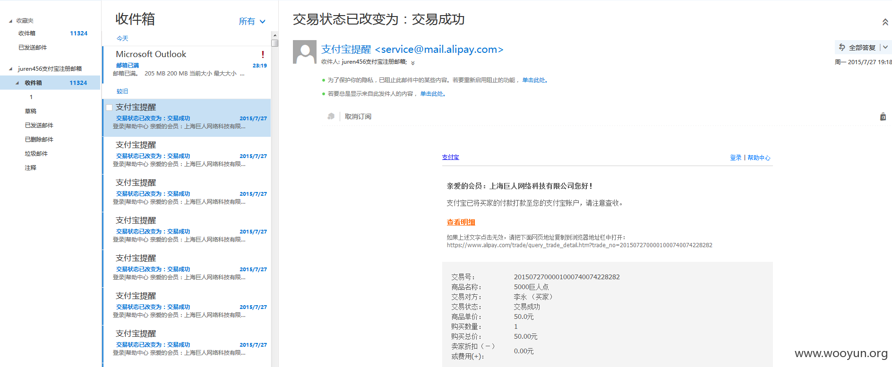Viewport: 892px width, 367px height.
Task: Open 已发送邮件 under 收藏夹 favorites
Action: (x=33, y=48)
